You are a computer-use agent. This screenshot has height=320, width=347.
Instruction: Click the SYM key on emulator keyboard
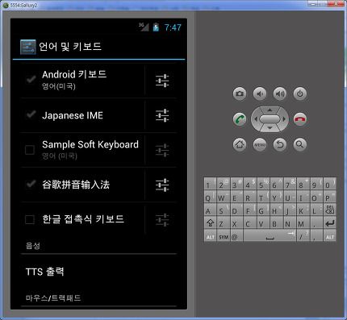[224, 236]
